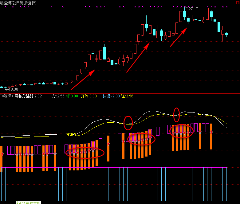
Task: Click the 零轴分强弱:2.32 indicator value
Action: click(x=28, y=96)
